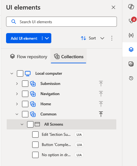
Task: Check the Home checkbox
Action: pos(25,104)
